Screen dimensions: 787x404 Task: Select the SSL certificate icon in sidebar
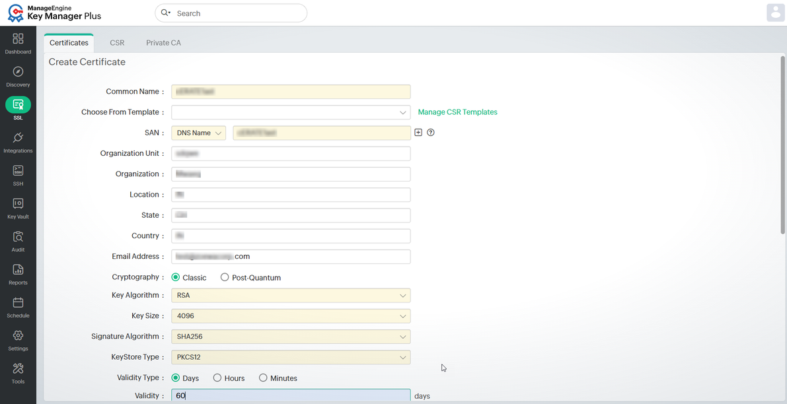tap(18, 105)
